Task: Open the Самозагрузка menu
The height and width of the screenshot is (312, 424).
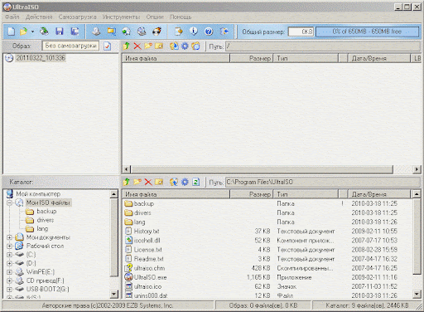Action: point(77,17)
